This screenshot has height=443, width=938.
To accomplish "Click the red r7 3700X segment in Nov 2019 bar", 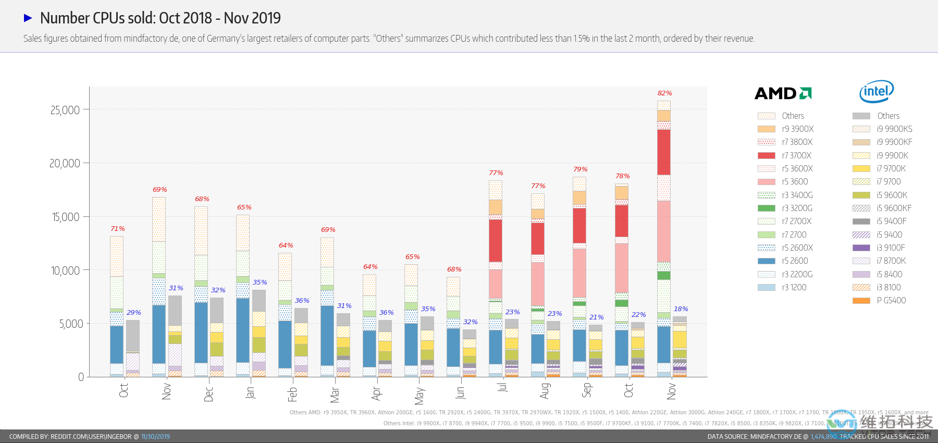I will (664, 152).
